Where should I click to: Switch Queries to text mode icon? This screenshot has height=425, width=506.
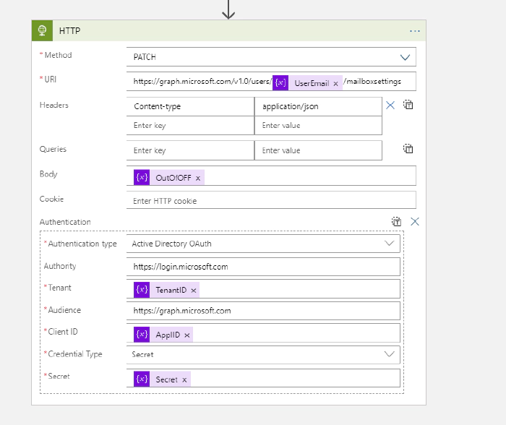click(408, 149)
